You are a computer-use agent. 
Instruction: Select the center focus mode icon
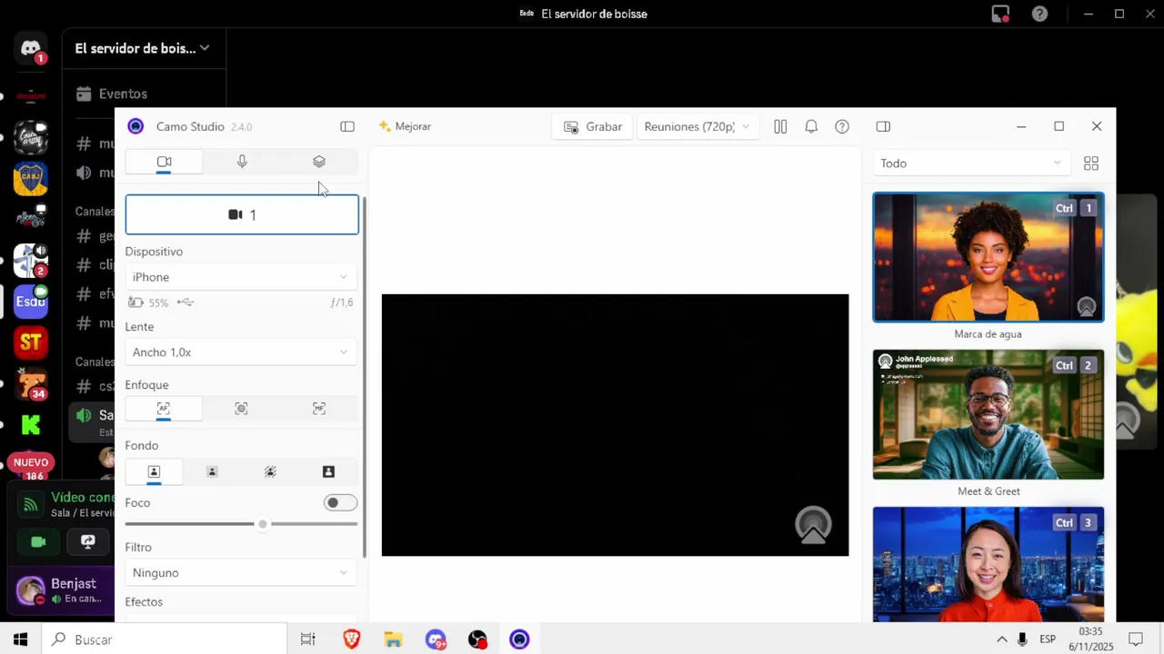tap(241, 409)
